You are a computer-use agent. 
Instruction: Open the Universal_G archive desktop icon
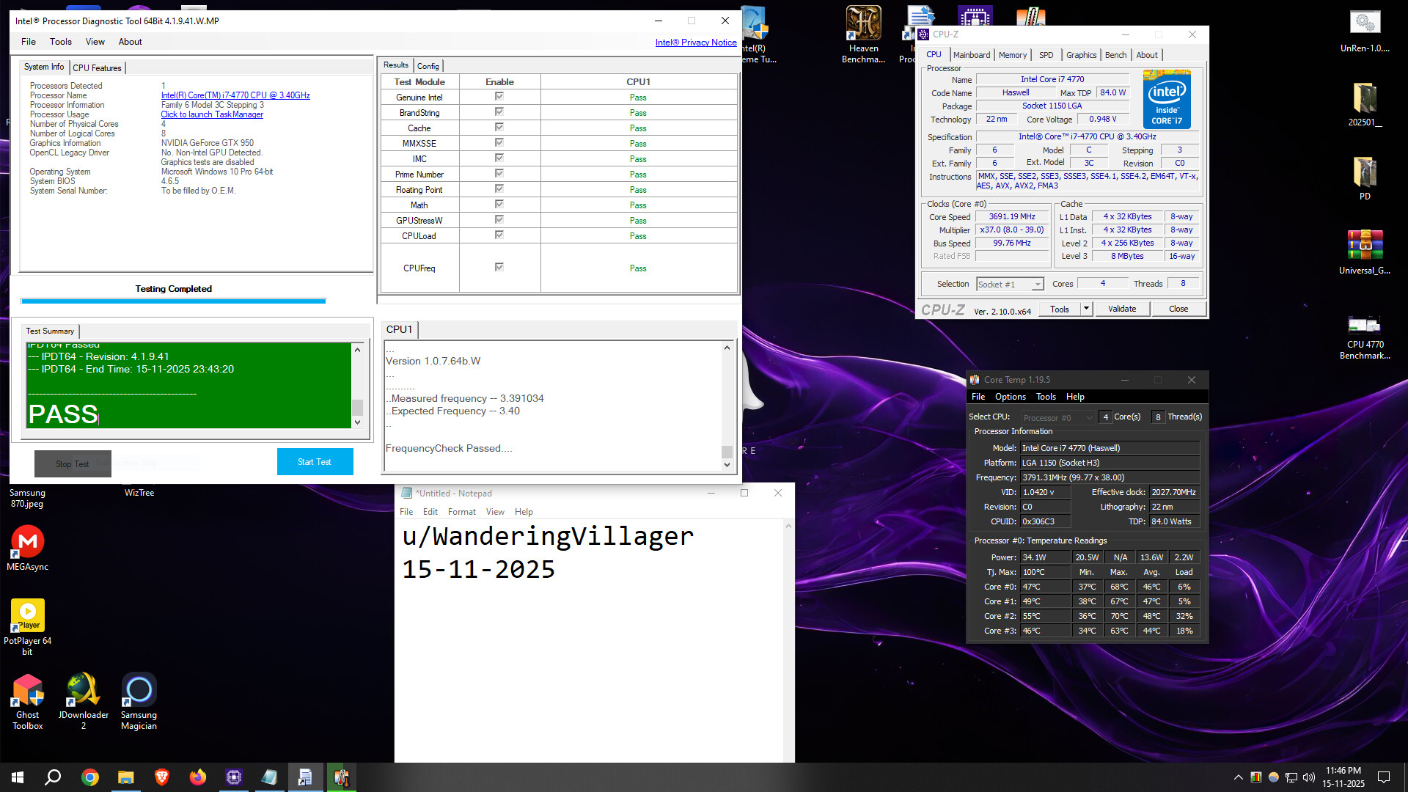pos(1364,246)
